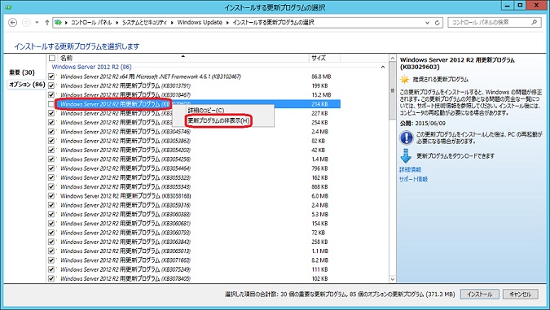Uncheck the checkbox for KB3053863
Viewport: 550px width, 310px height.
[x=51, y=141]
